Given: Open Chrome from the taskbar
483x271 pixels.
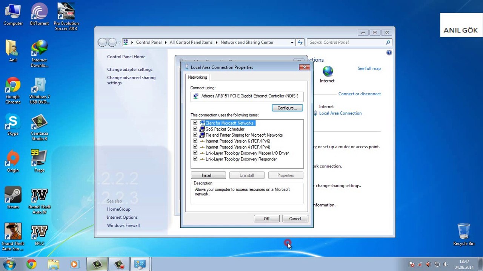Looking at the screenshot, I should click(31, 264).
